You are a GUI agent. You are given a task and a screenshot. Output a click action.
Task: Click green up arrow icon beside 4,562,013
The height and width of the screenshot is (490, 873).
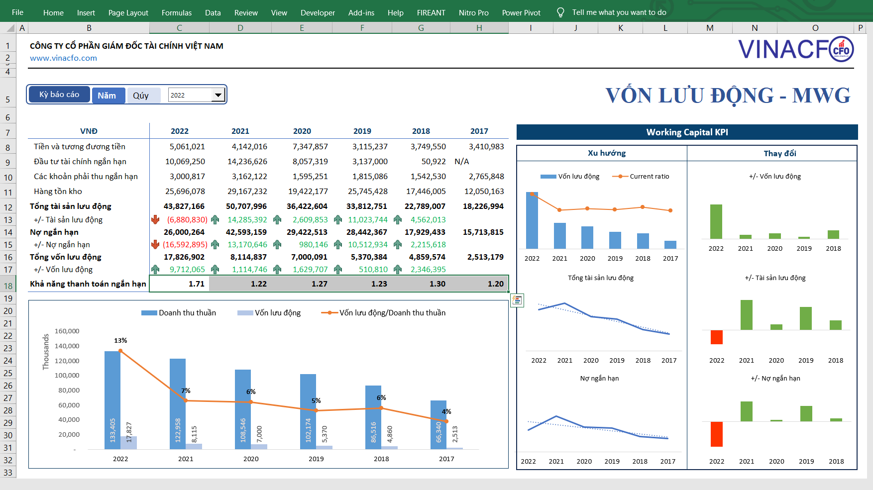click(398, 219)
